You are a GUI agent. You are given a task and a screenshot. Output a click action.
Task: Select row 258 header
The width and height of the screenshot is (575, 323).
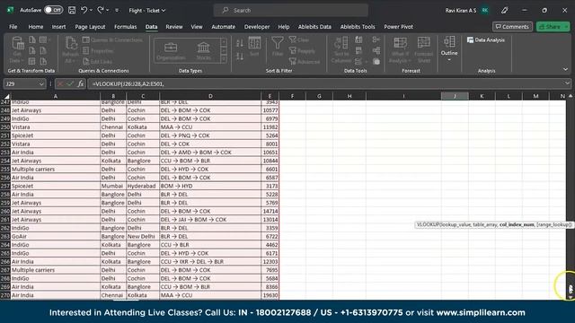[5, 195]
